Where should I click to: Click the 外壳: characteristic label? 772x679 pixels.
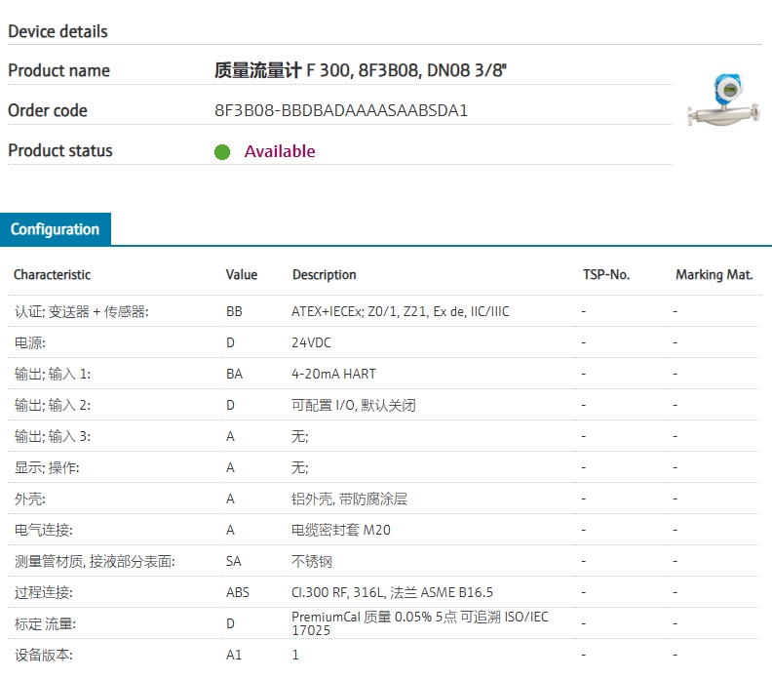coord(29,499)
